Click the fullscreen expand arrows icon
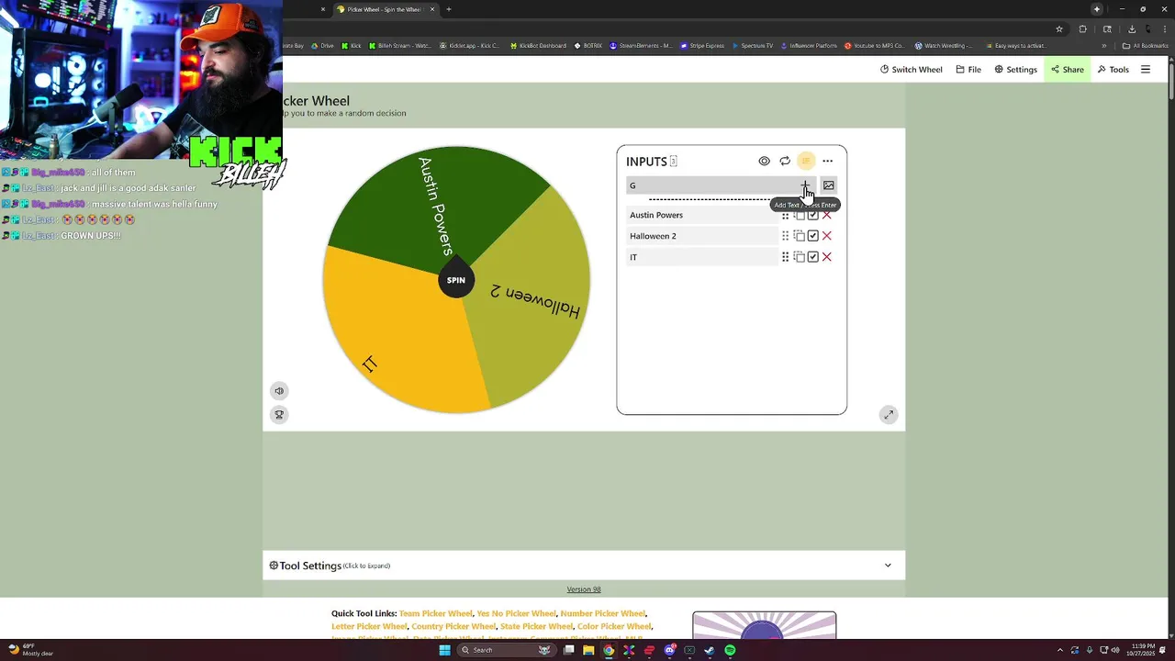 pyautogui.click(x=888, y=415)
